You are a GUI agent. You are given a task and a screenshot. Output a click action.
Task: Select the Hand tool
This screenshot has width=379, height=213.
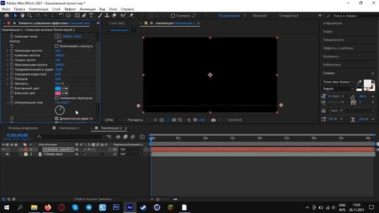23,15
